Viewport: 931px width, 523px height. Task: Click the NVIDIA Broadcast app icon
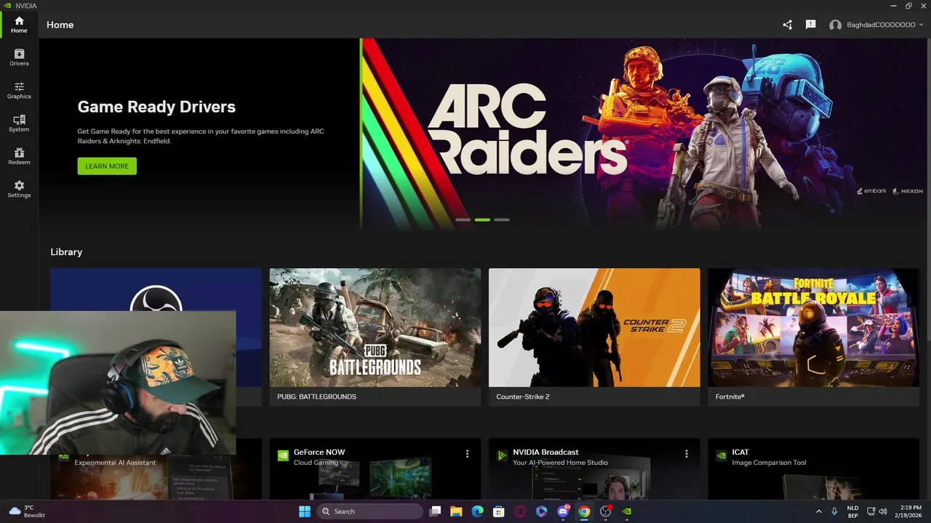pyautogui.click(x=502, y=456)
